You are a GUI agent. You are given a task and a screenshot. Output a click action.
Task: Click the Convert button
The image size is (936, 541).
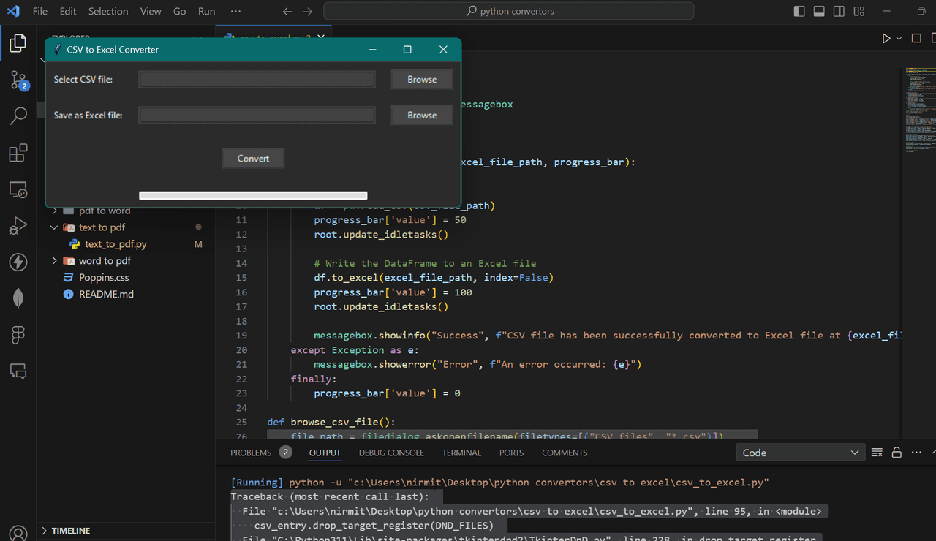coord(253,159)
